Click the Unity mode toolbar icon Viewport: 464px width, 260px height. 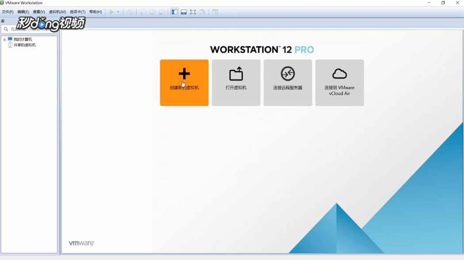point(202,12)
